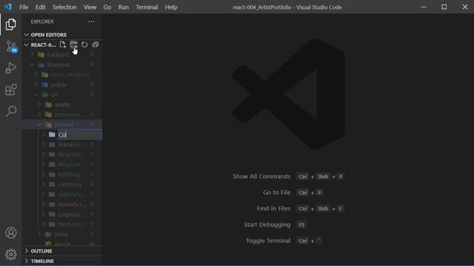Screen dimensions: 474x266
Task: Open the Edit menu
Action: coord(40,7)
